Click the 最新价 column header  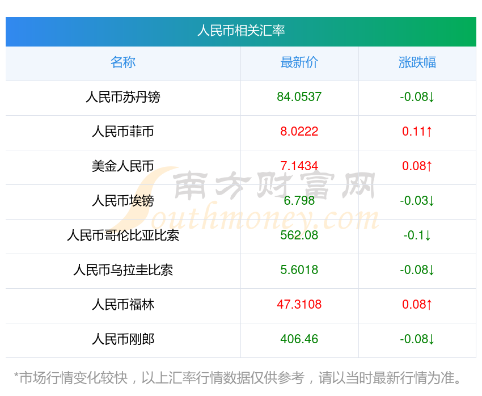click(299, 62)
